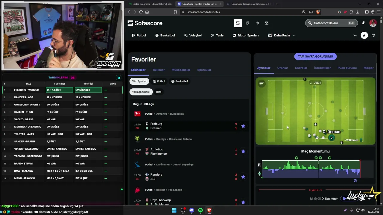Bookmark this page with the bookmark icon
Viewport: 383px width, 215px height.
(x=175, y=12)
